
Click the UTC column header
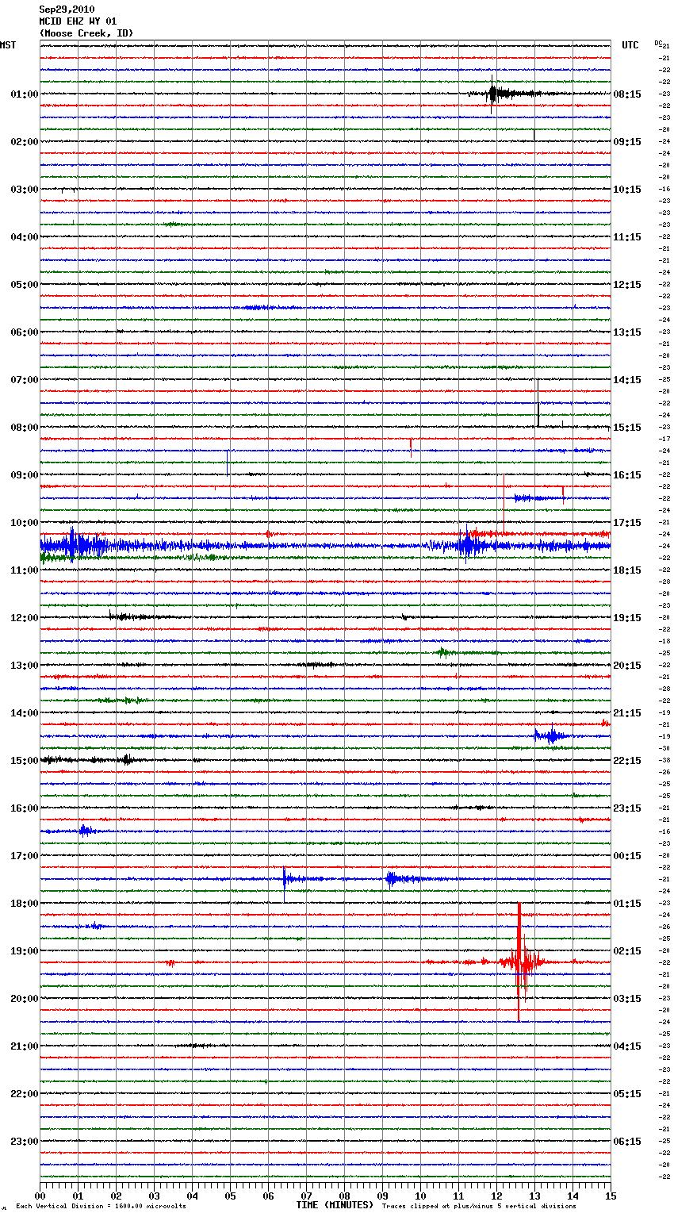pos(630,45)
